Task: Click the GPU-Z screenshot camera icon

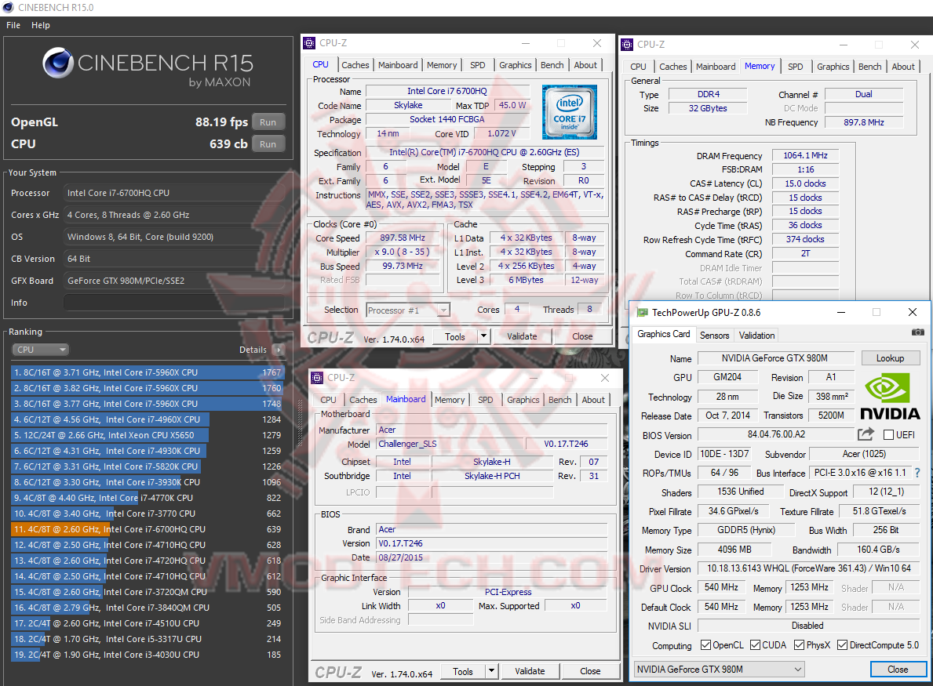Action: click(917, 332)
